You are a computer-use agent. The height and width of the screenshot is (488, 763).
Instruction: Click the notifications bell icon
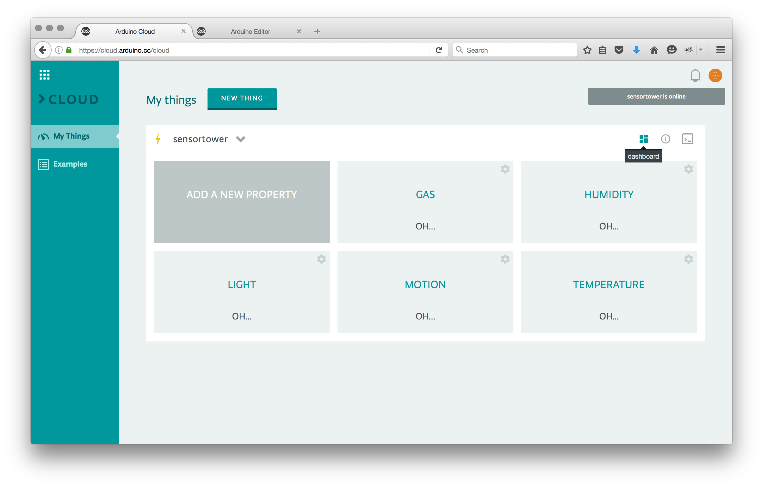tap(695, 75)
